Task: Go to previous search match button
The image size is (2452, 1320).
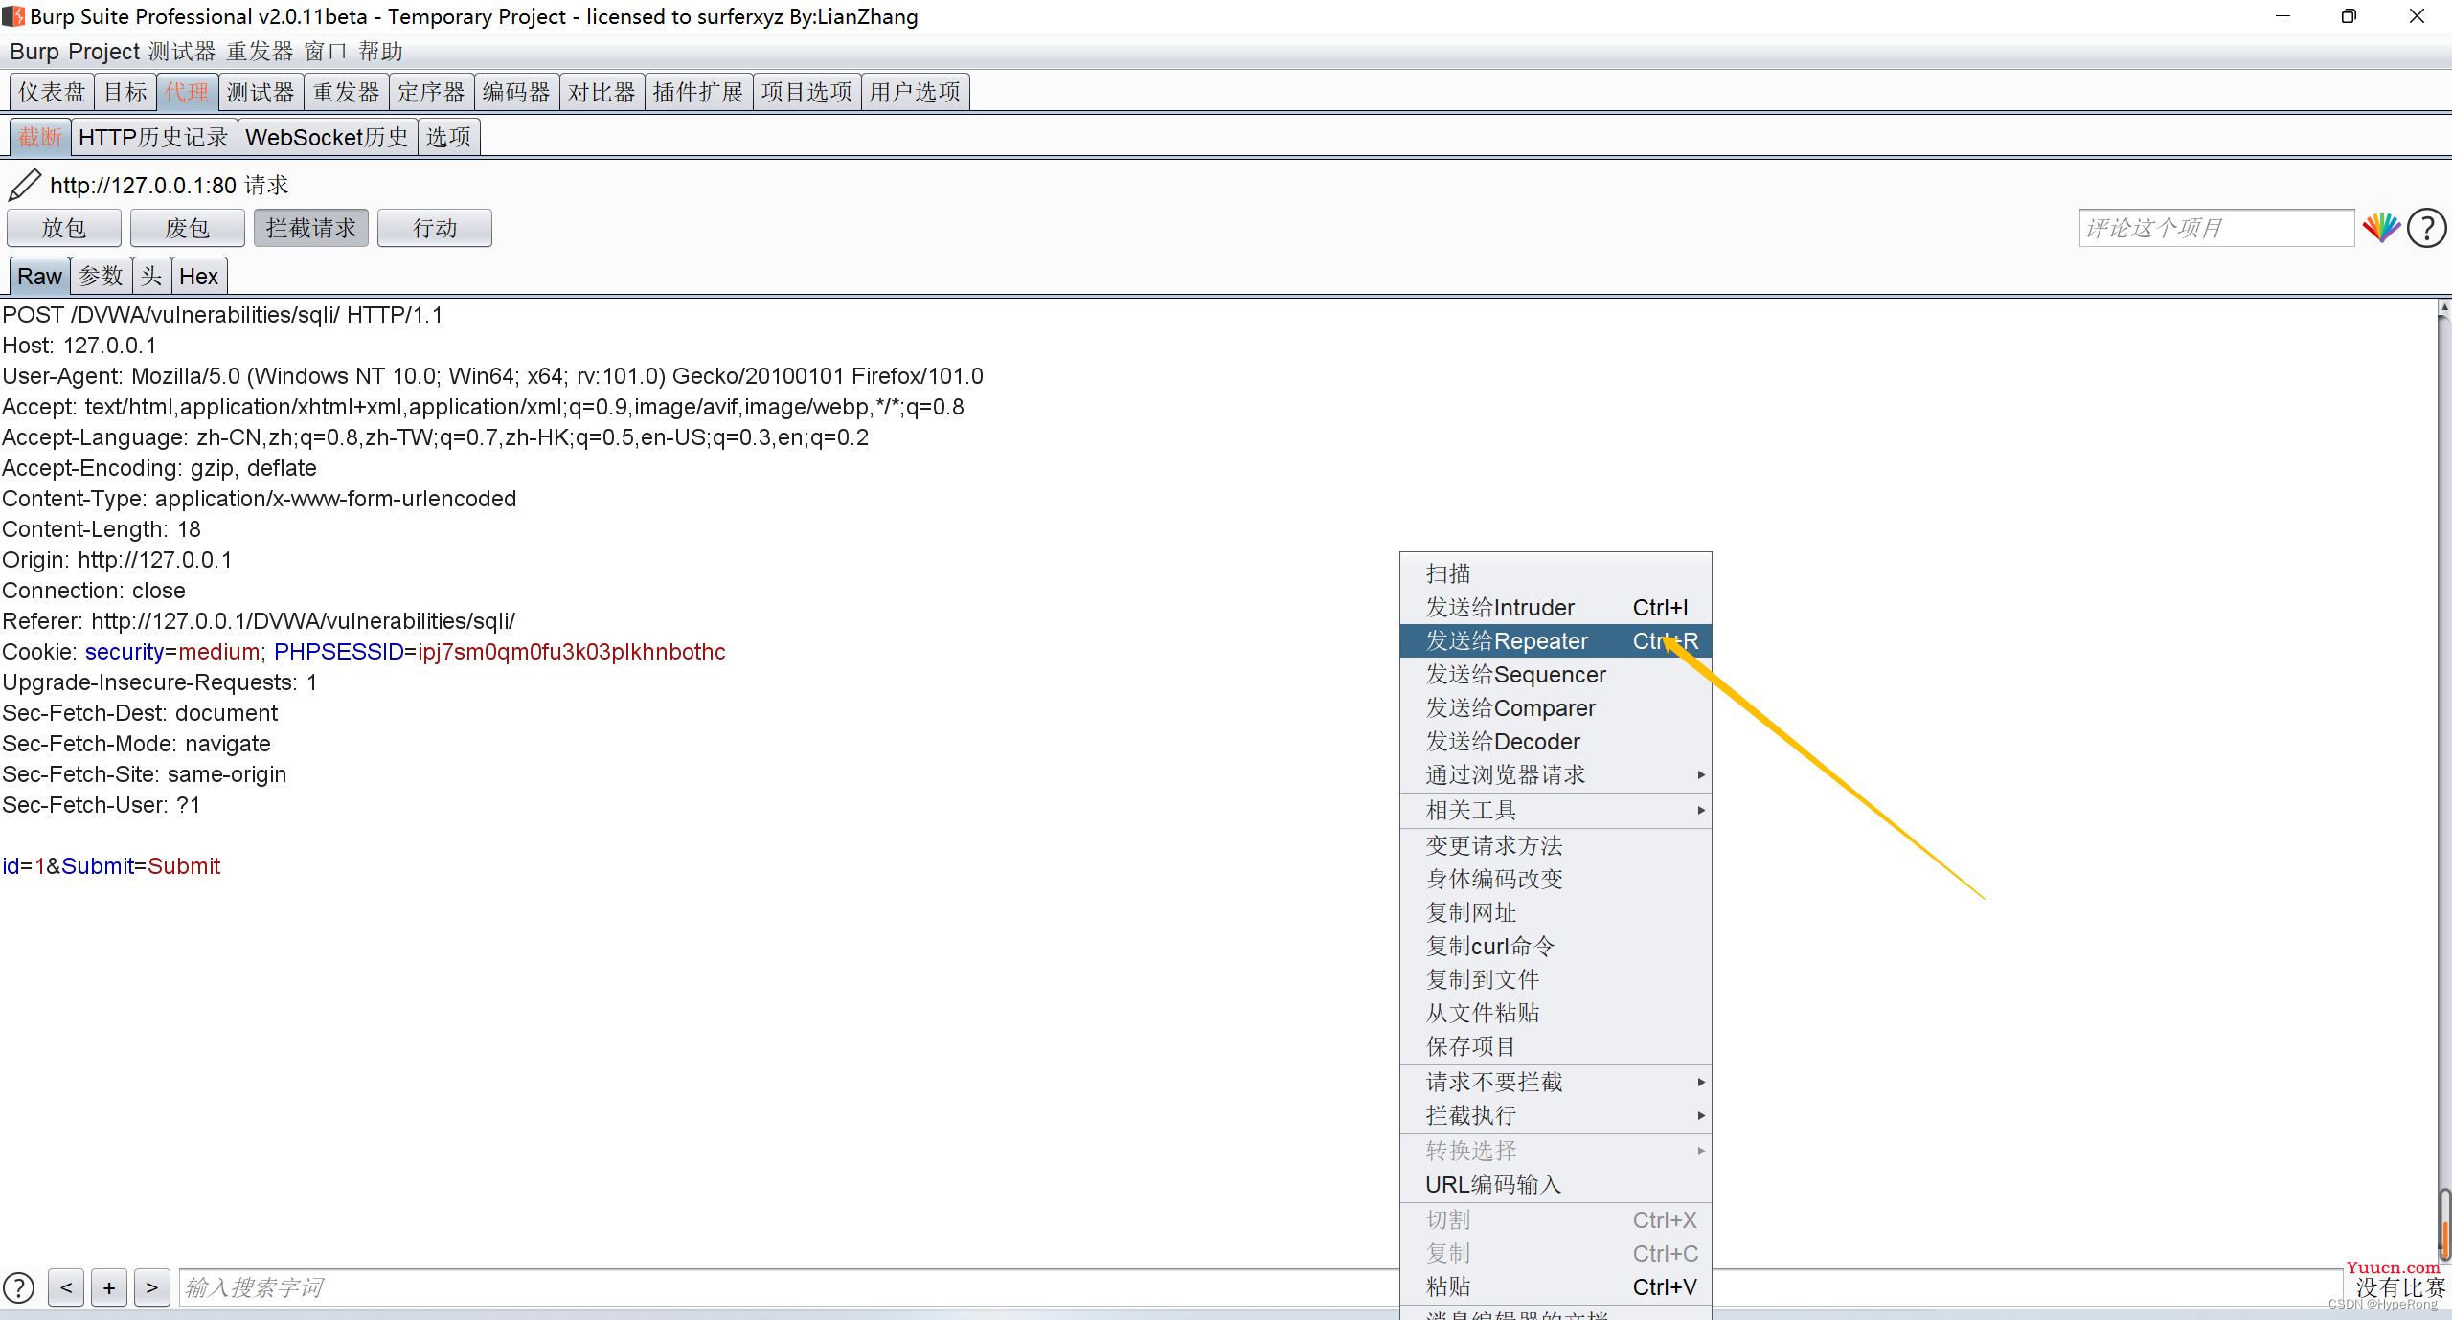Action: pos(66,1287)
